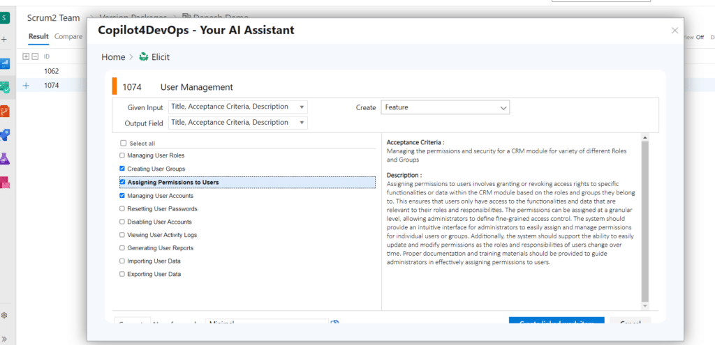
Task: Check Managing User Roles checkbox
Action: tap(122, 155)
